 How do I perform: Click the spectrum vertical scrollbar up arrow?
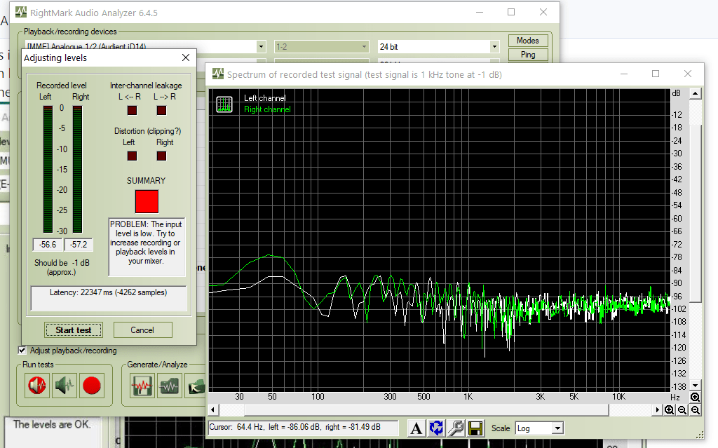point(695,93)
